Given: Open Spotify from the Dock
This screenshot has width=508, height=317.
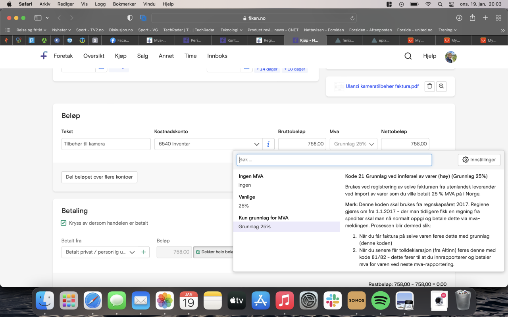Looking at the screenshot, I should tap(380, 301).
